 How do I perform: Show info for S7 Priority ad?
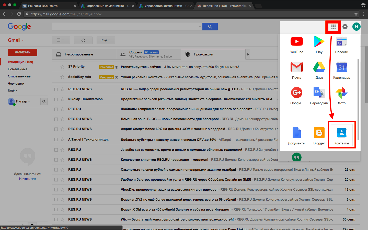[117, 67]
